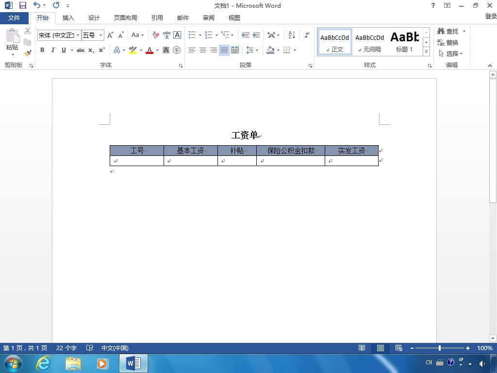497x373 pixels.
Task: Switch to the References tab
Action: coord(157,18)
